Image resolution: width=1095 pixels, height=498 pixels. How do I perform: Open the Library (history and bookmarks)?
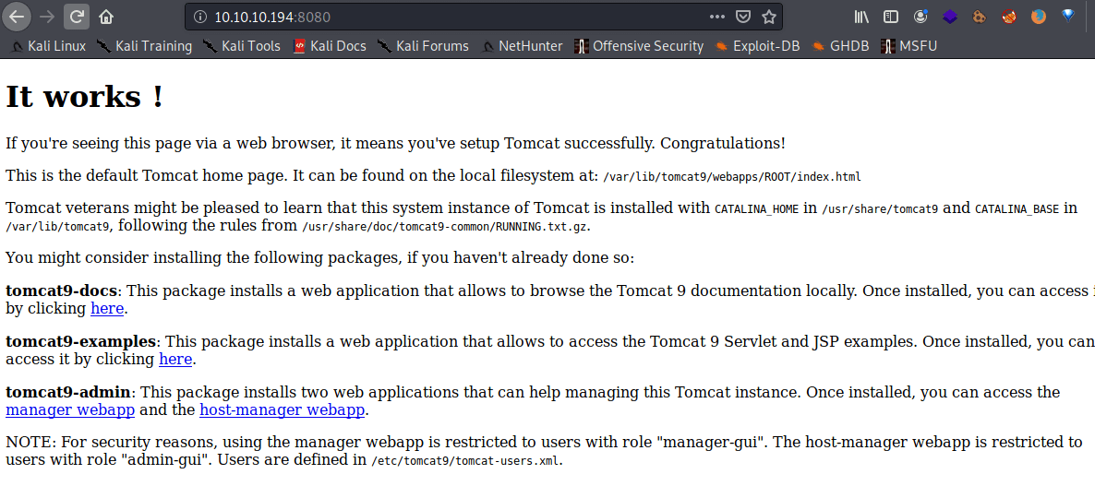[x=861, y=16]
